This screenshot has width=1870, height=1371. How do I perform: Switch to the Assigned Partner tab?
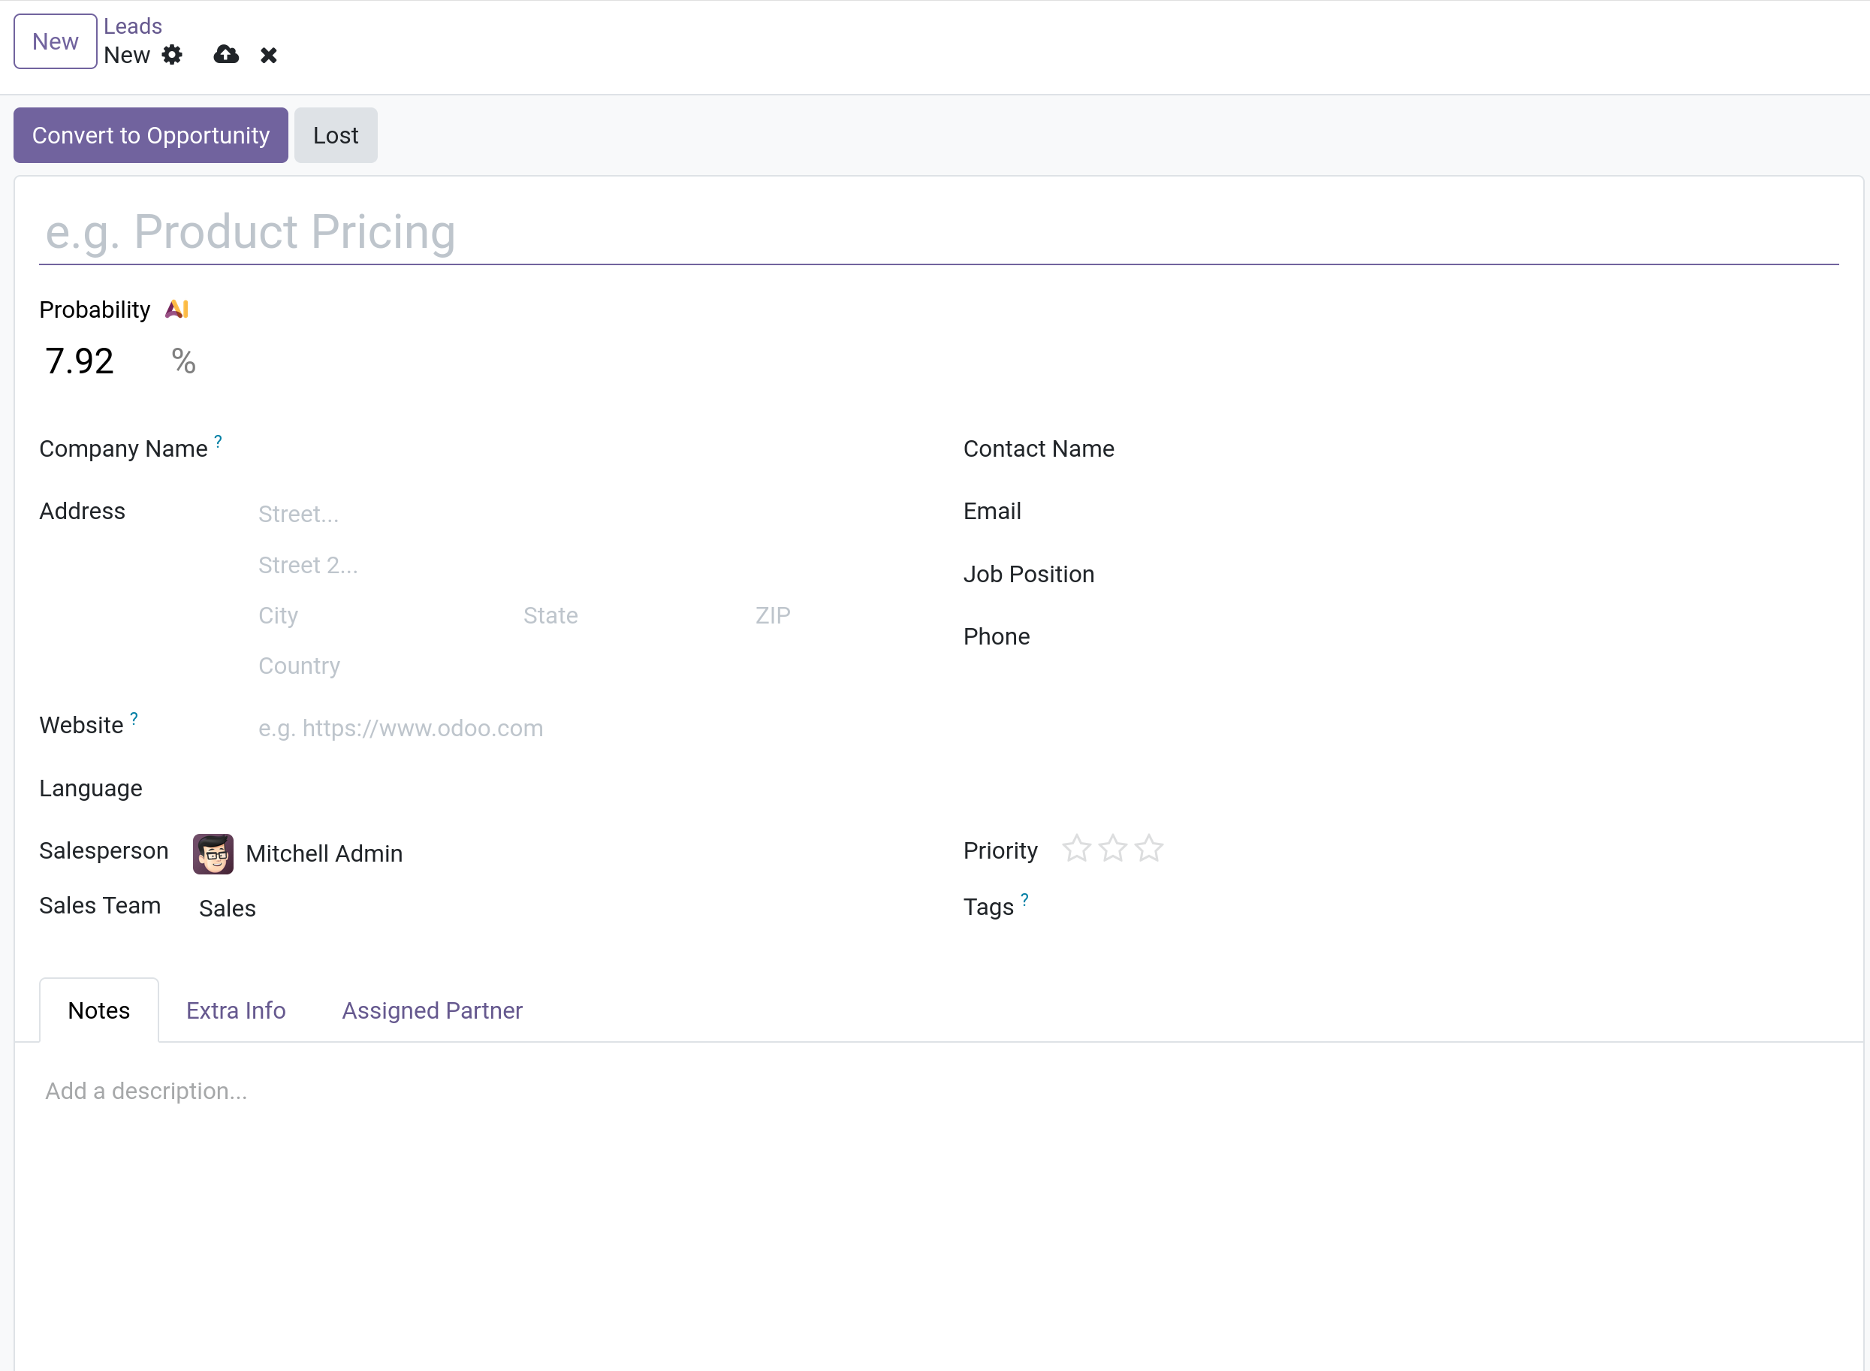click(433, 1010)
